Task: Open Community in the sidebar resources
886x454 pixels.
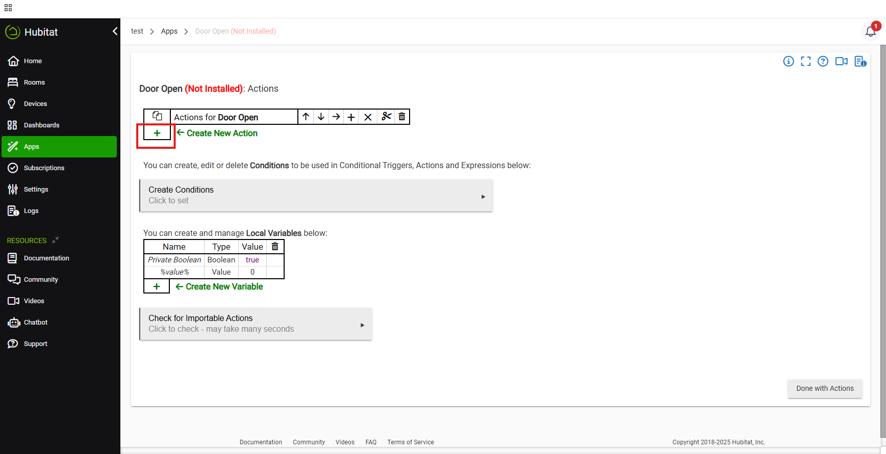Action: (59, 280)
